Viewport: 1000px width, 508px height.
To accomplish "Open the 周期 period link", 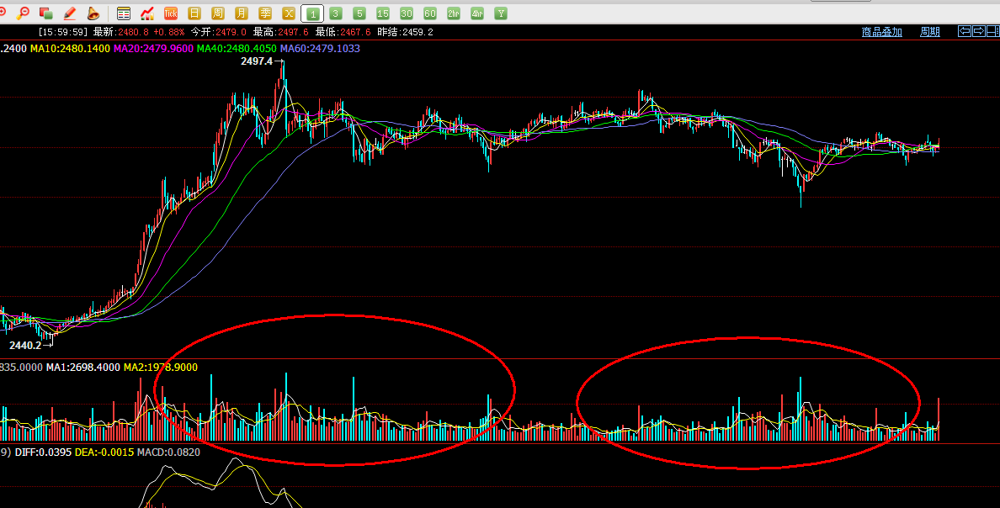I will coord(930,32).
